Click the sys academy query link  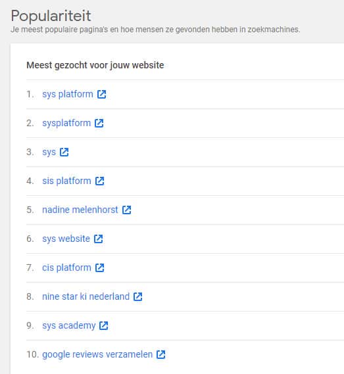tap(69, 326)
